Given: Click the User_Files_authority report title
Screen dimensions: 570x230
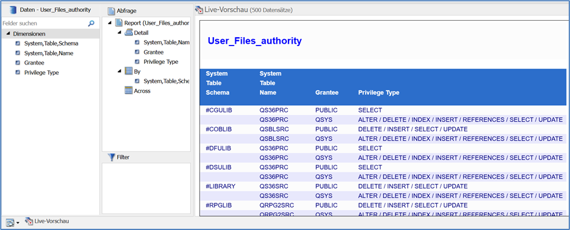Looking at the screenshot, I should click(x=254, y=41).
